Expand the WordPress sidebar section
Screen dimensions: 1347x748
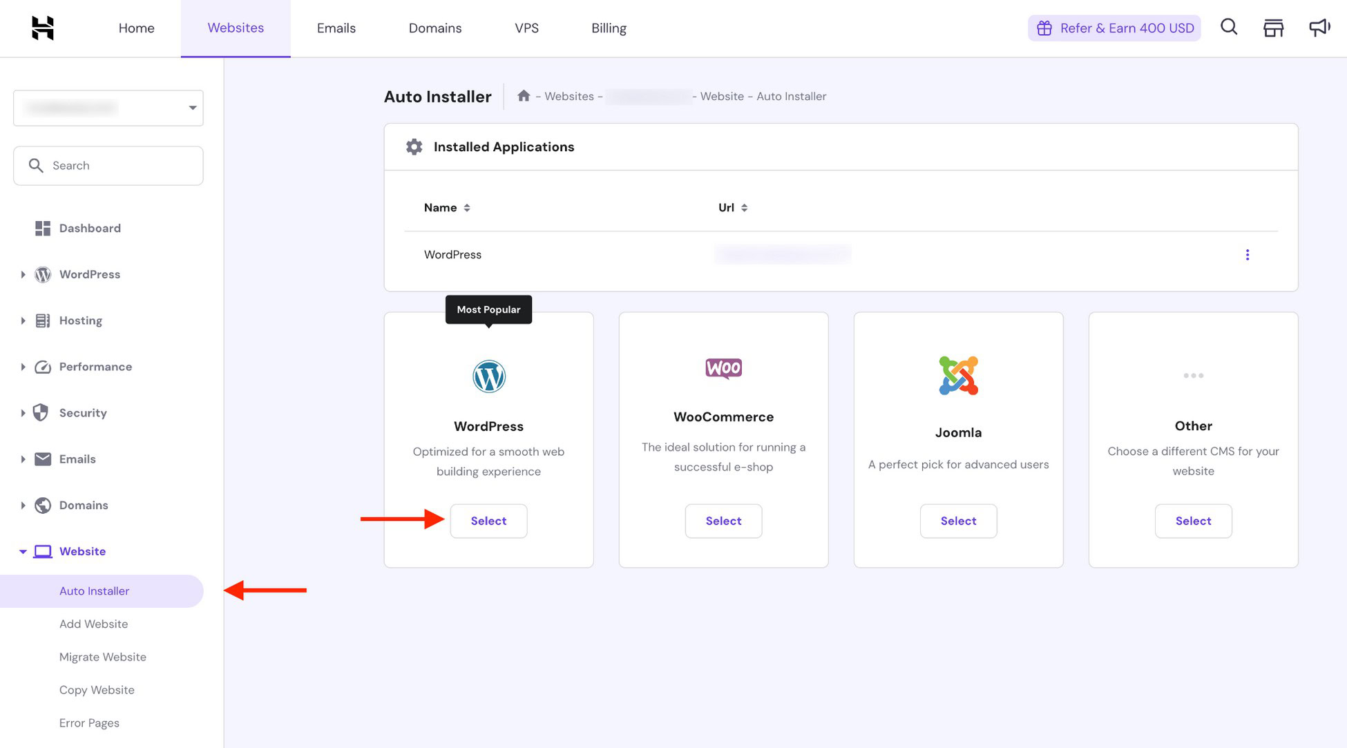point(23,274)
